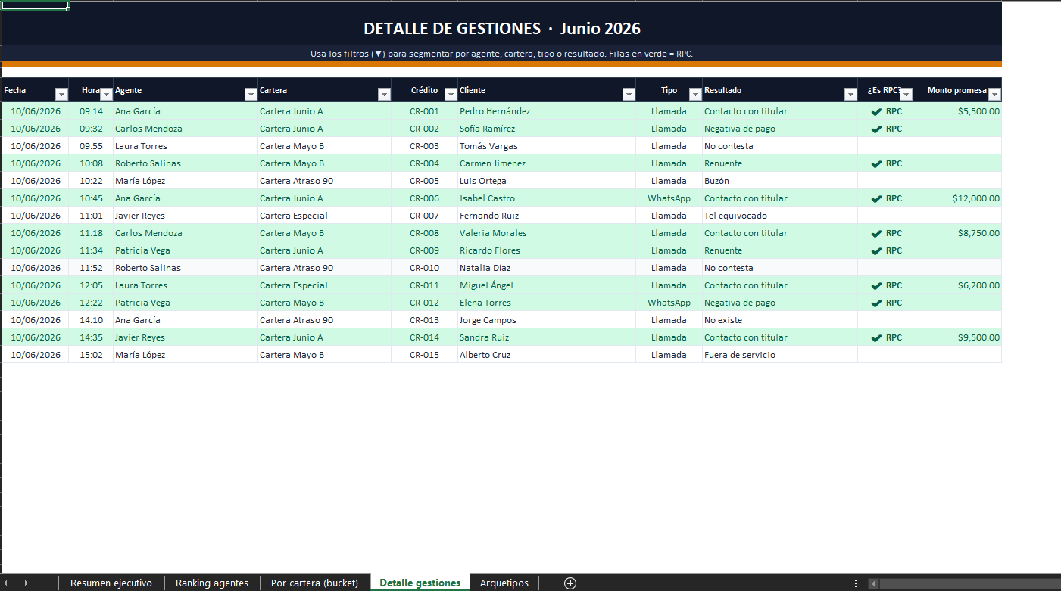1061x591 pixels.
Task: Click the RPC checkmark in Sofía Ramírez row
Action: pos(876,129)
